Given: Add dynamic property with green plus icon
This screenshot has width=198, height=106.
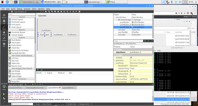Looking at the screenshot, I should tap(145, 41).
